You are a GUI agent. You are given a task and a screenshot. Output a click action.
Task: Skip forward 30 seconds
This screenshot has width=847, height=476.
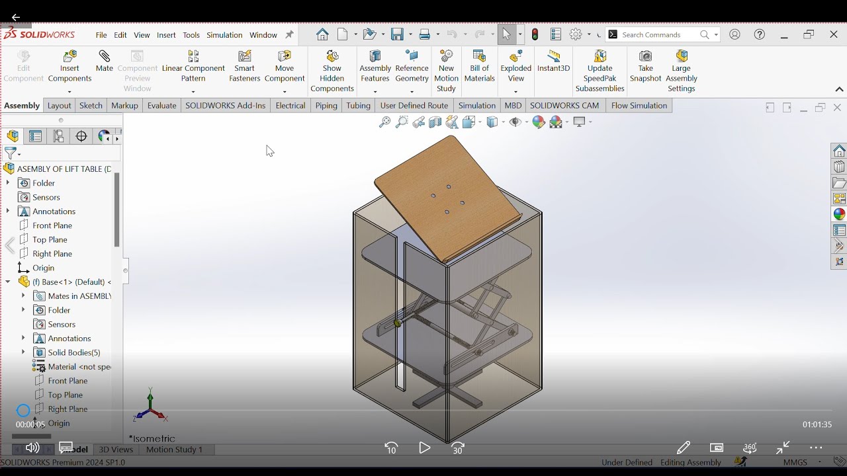pyautogui.click(x=457, y=448)
